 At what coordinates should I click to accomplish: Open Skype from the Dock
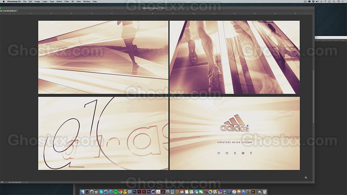click(x=101, y=192)
